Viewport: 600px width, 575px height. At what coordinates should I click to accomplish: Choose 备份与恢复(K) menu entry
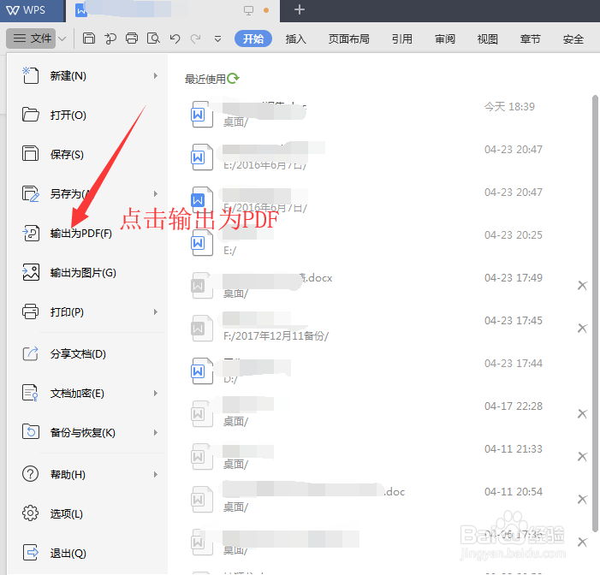tap(87, 432)
